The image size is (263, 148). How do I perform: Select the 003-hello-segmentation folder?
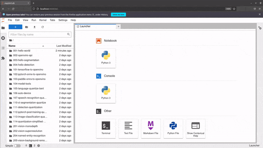[40, 60]
